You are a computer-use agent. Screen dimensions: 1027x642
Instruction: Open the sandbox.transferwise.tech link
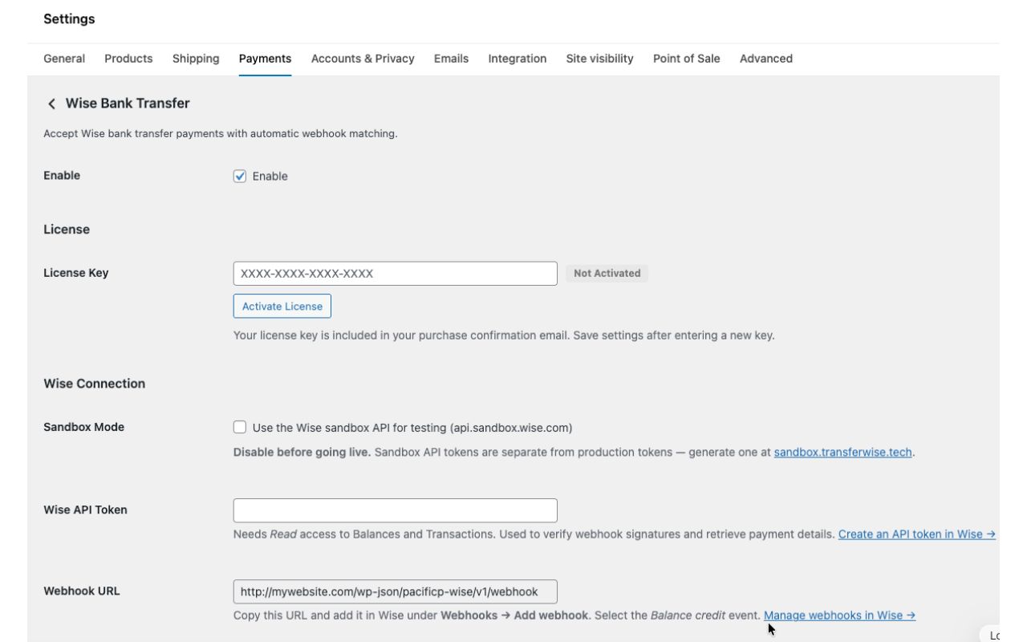tap(842, 453)
